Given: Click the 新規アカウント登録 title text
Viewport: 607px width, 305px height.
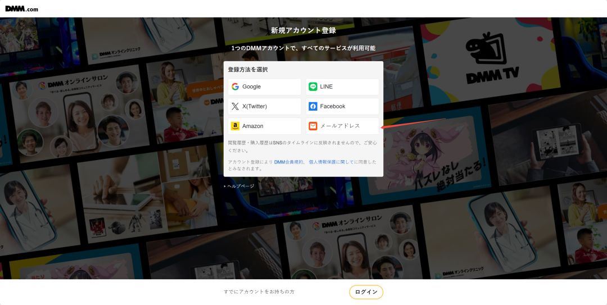Looking at the screenshot, I should [x=303, y=30].
